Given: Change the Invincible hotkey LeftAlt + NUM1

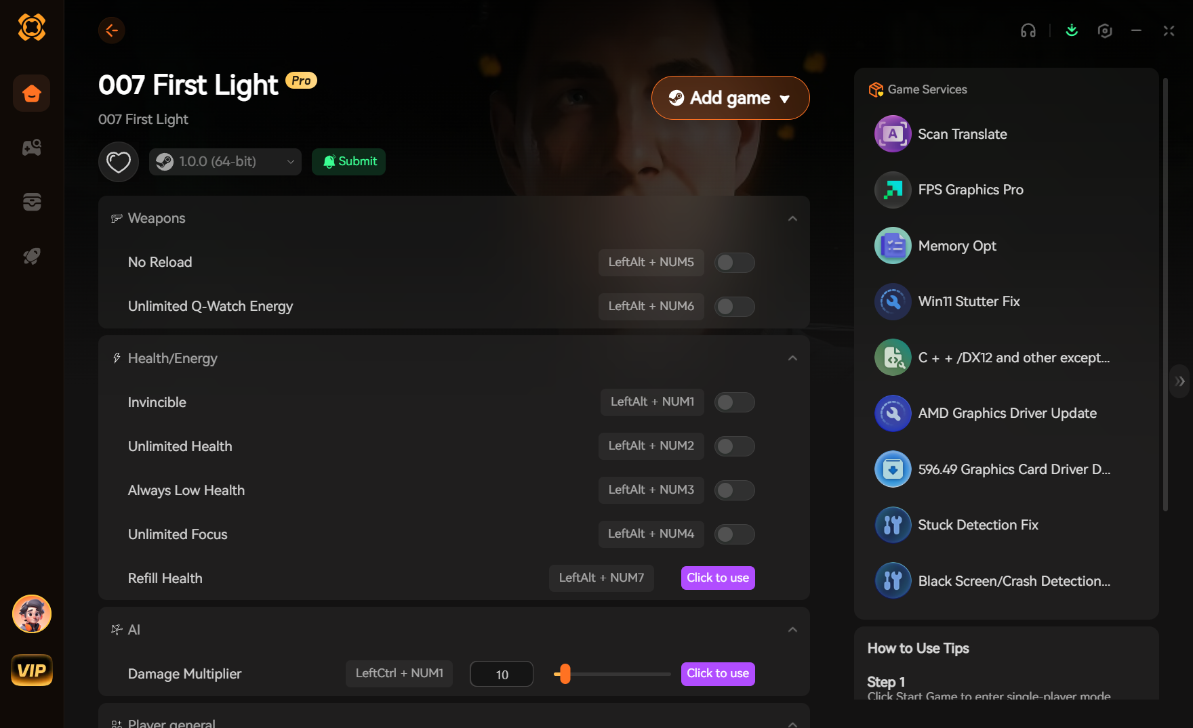Looking at the screenshot, I should (652, 402).
